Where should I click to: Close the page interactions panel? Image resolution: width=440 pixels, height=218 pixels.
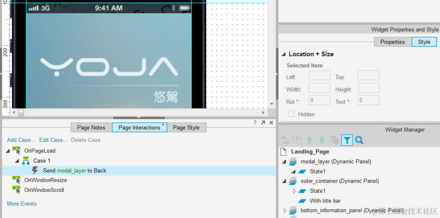click(x=271, y=122)
